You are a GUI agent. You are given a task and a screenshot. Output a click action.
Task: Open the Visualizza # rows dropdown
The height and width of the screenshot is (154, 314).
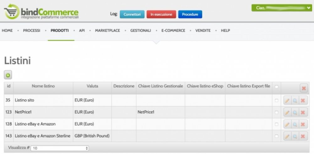pos(60,148)
